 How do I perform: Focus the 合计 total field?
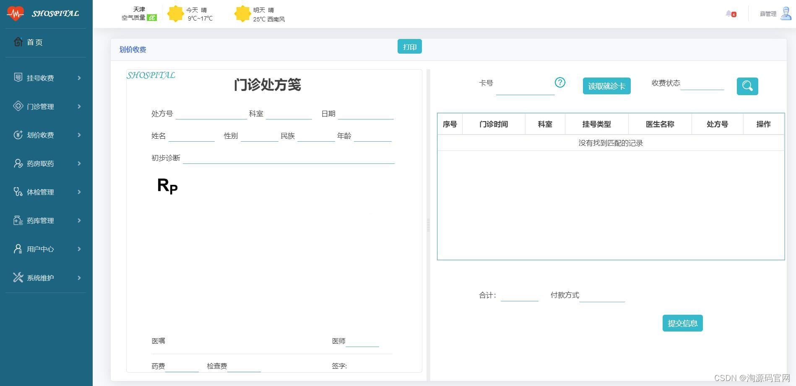click(519, 295)
